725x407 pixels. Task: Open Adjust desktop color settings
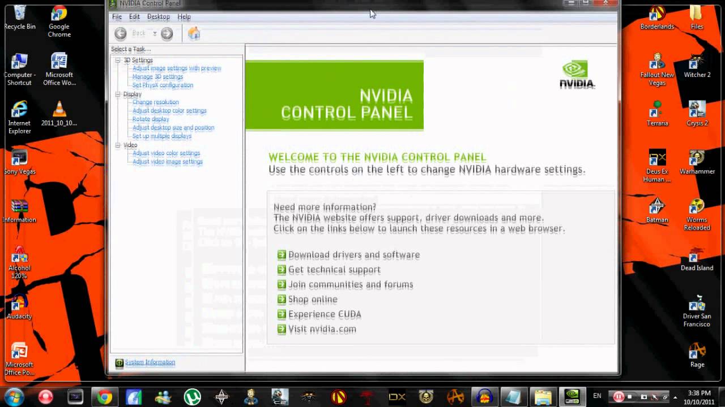169,111
